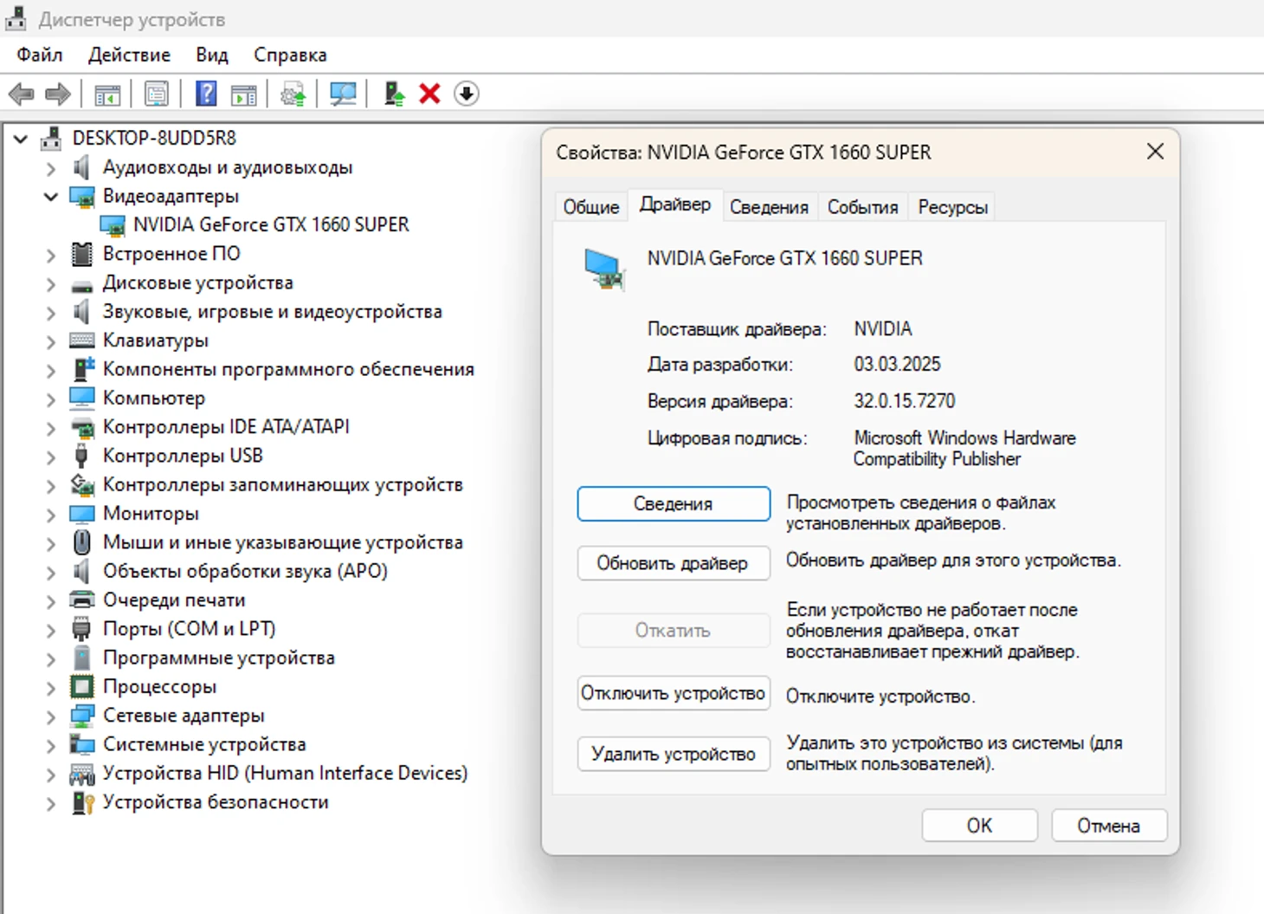Expand the Контроллеры USB node
The image size is (1264, 914).
pyautogui.click(x=51, y=457)
